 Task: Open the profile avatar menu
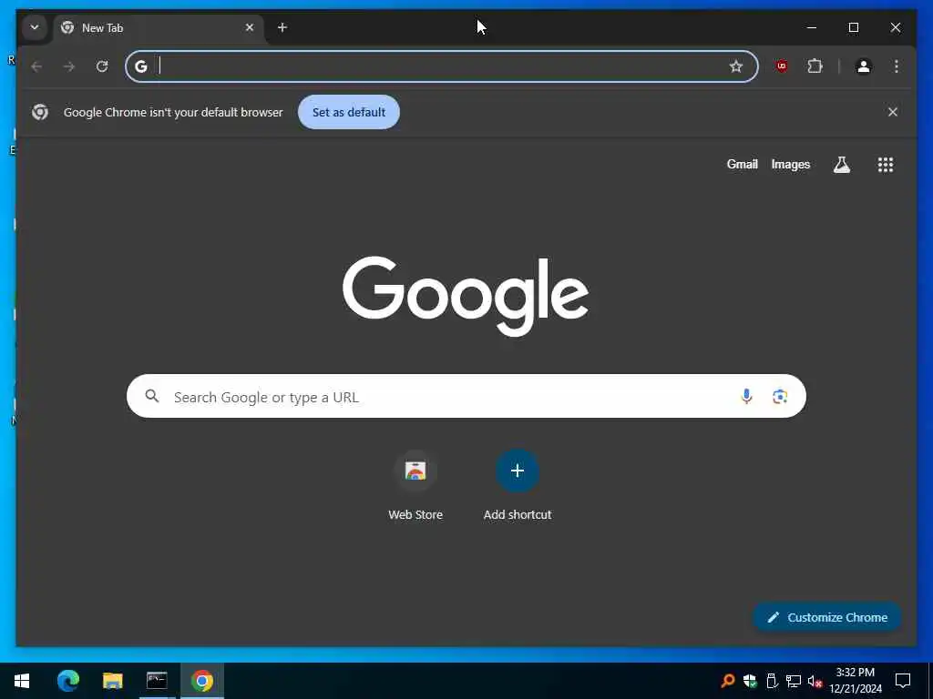864,66
